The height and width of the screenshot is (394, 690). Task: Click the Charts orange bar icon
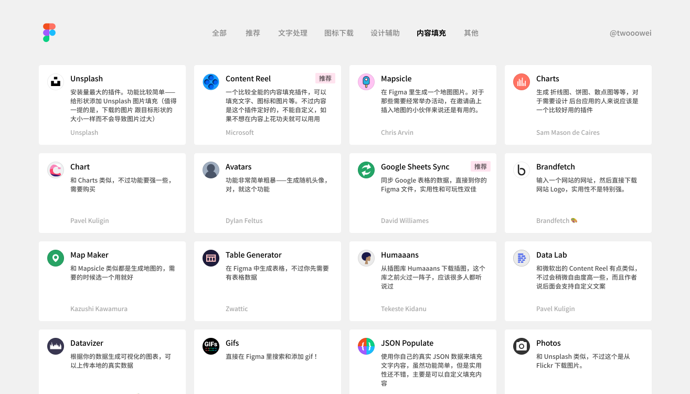[522, 82]
